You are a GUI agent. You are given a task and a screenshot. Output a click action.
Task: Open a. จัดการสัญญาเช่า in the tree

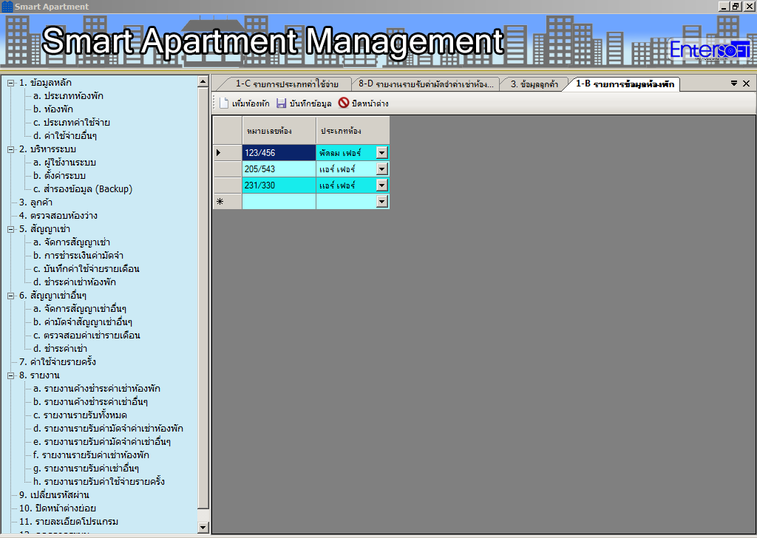point(72,242)
